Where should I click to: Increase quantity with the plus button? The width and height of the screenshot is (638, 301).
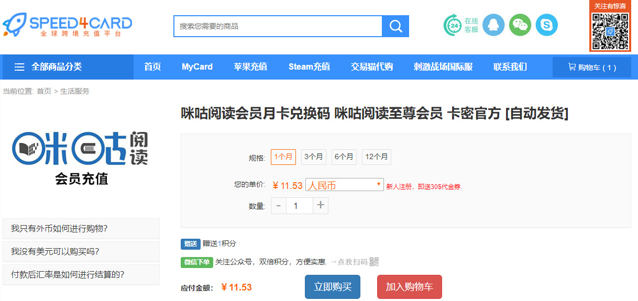321,206
